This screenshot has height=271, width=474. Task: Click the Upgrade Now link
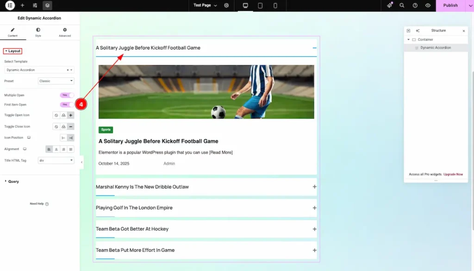tap(453, 175)
